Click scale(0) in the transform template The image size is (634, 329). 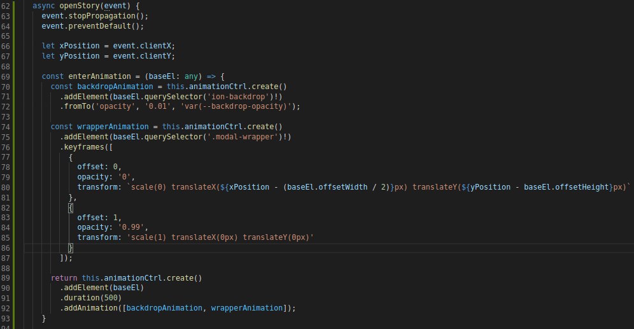tap(148, 187)
